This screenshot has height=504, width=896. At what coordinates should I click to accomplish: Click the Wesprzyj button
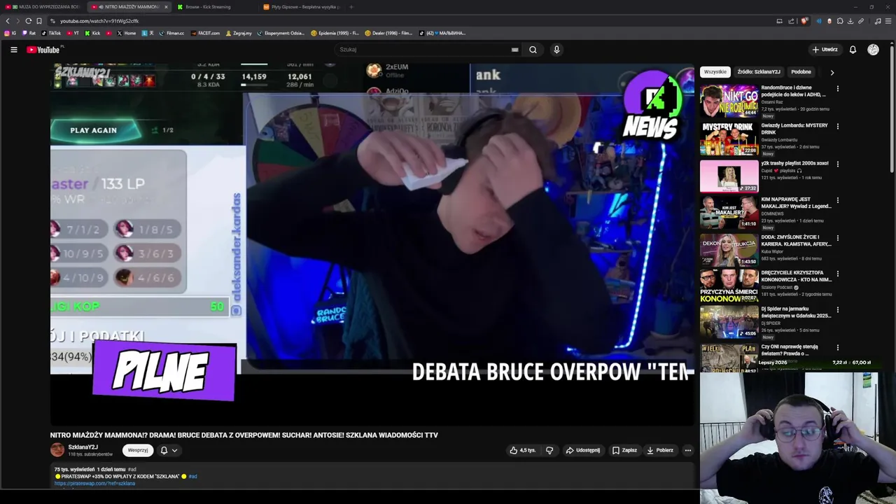[x=138, y=450]
